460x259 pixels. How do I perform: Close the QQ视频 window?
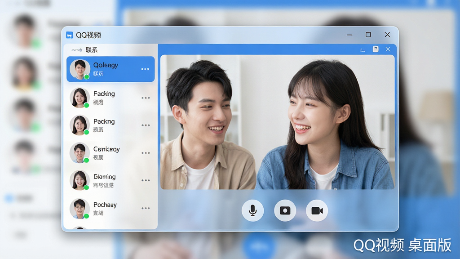[x=387, y=35]
